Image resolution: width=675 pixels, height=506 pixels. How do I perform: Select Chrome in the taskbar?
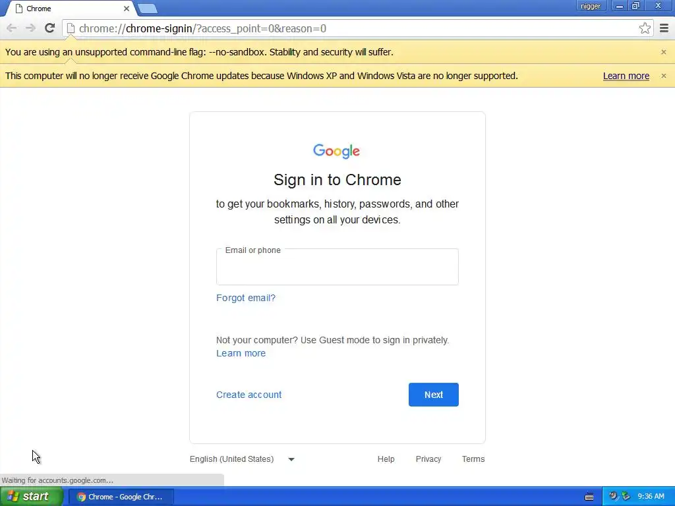coord(121,497)
